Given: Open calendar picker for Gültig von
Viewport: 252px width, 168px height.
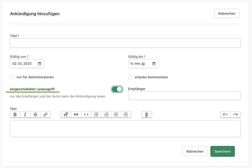Looking at the screenshot, I should click(40, 64).
